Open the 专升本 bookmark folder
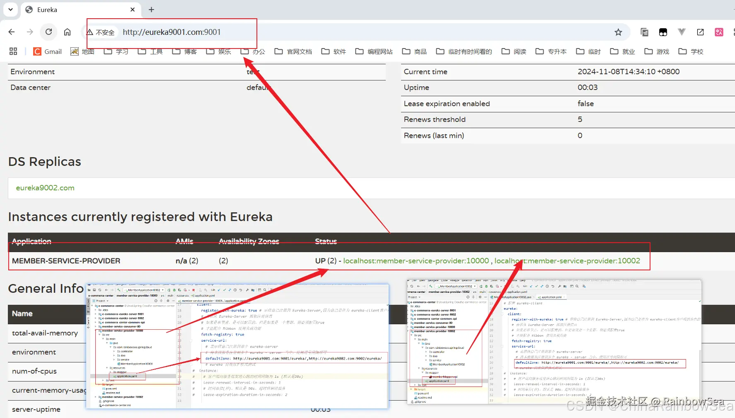 pos(551,51)
